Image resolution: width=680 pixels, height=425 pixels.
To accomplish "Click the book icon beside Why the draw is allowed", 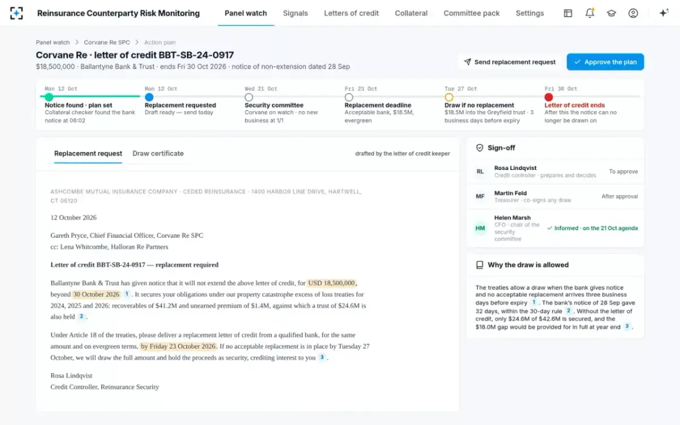I will 479,265.
